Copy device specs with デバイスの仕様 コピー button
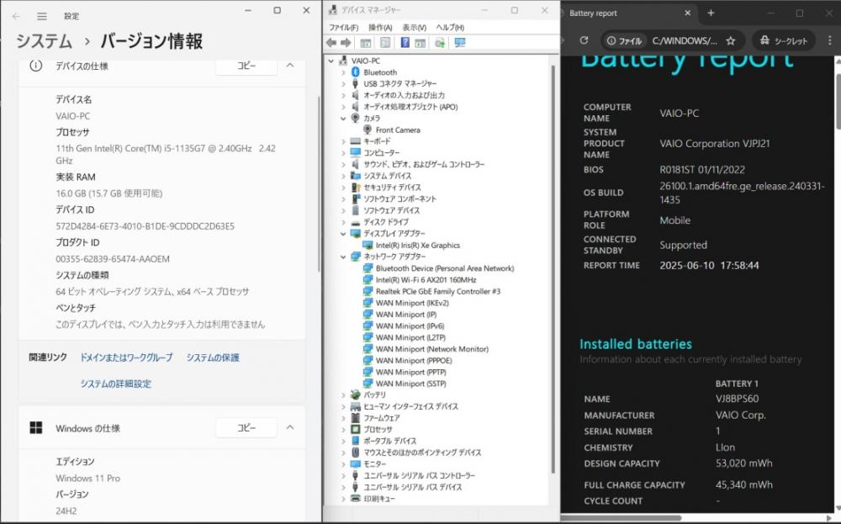Viewport: 841px width, 524px height. pos(246,66)
